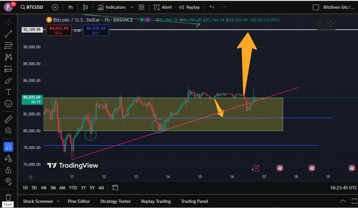The height and width of the screenshot is (208, 358).
Task: Click the 18:23:45 UTC timezone clock
Action: point(343,188)
